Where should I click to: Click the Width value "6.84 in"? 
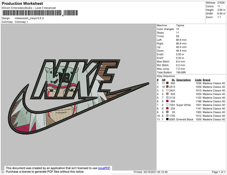pos(221,14)
